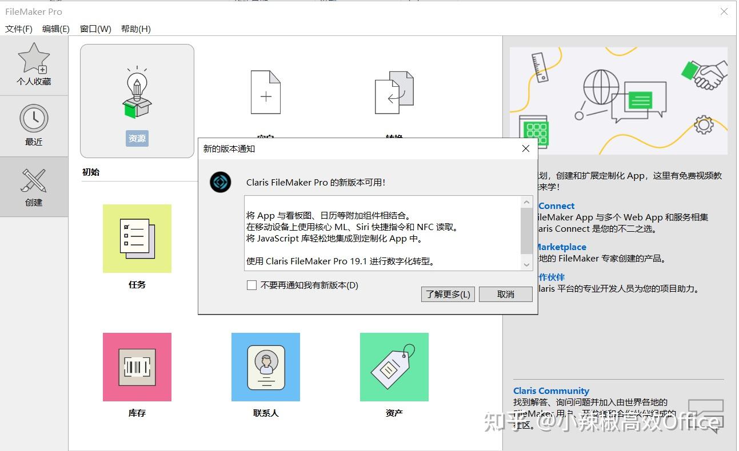Select the 联系人 template

[x=265, y=367]
